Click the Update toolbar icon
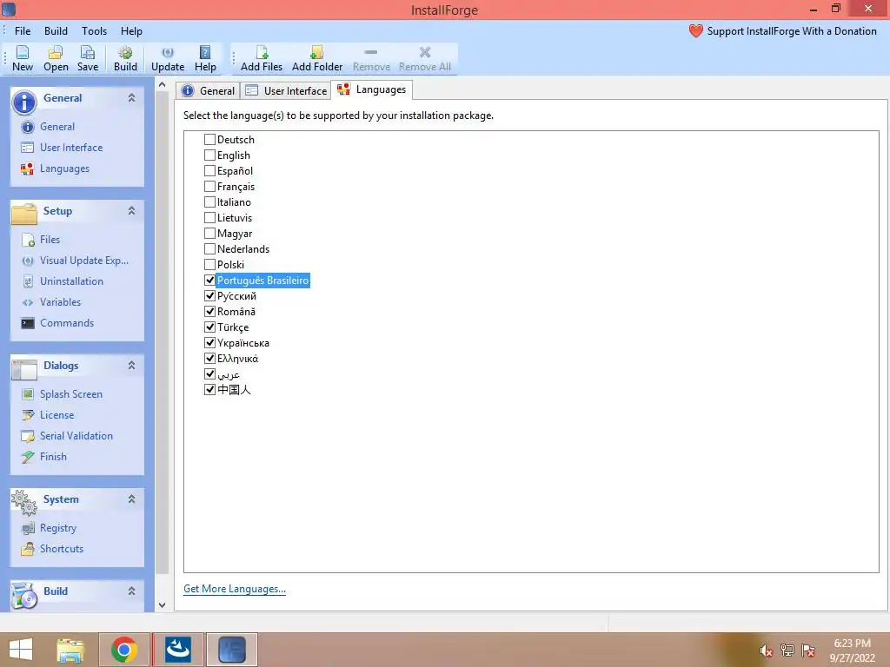This screenshot has height=667, width=890. pyautogui.click(x=168, y=58)
